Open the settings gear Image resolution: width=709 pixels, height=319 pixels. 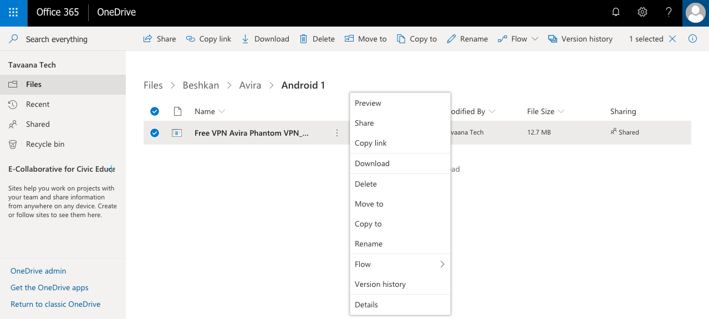pos(642,12)
